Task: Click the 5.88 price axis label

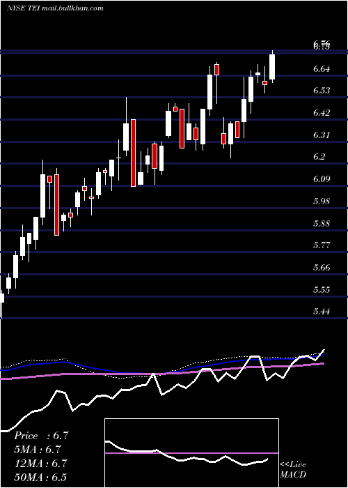Action: [322, 224]
